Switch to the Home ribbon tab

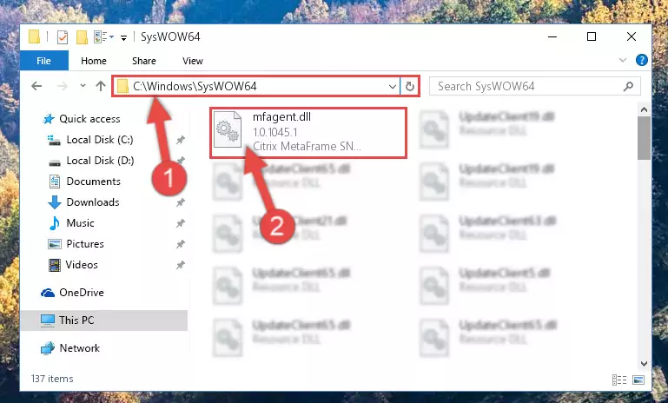94,61
